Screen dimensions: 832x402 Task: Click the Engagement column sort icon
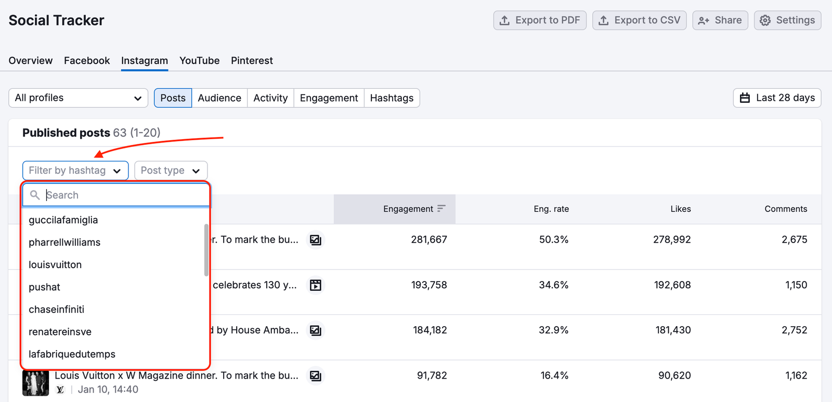pos(441,209)
